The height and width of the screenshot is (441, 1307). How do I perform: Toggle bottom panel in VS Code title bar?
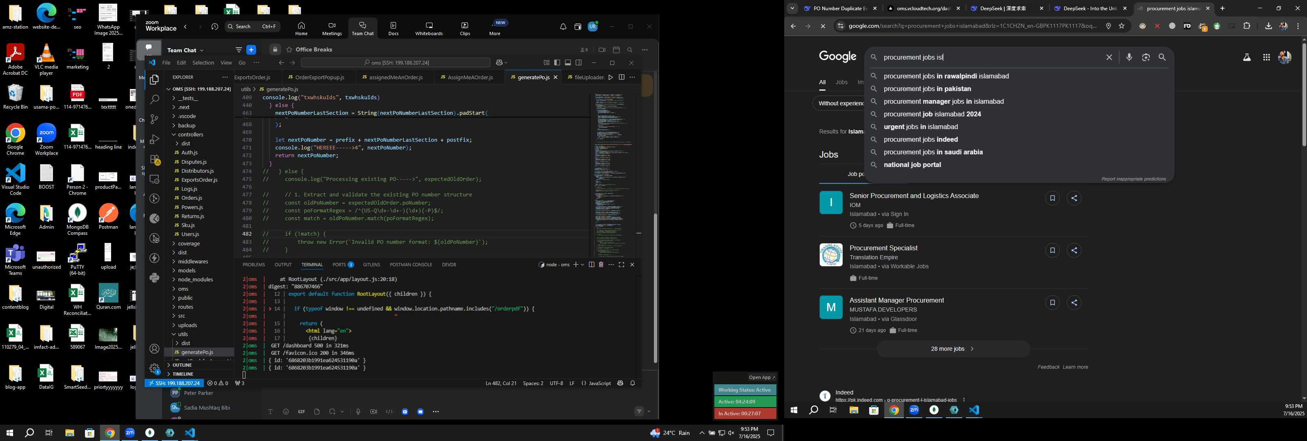[568, 62]
